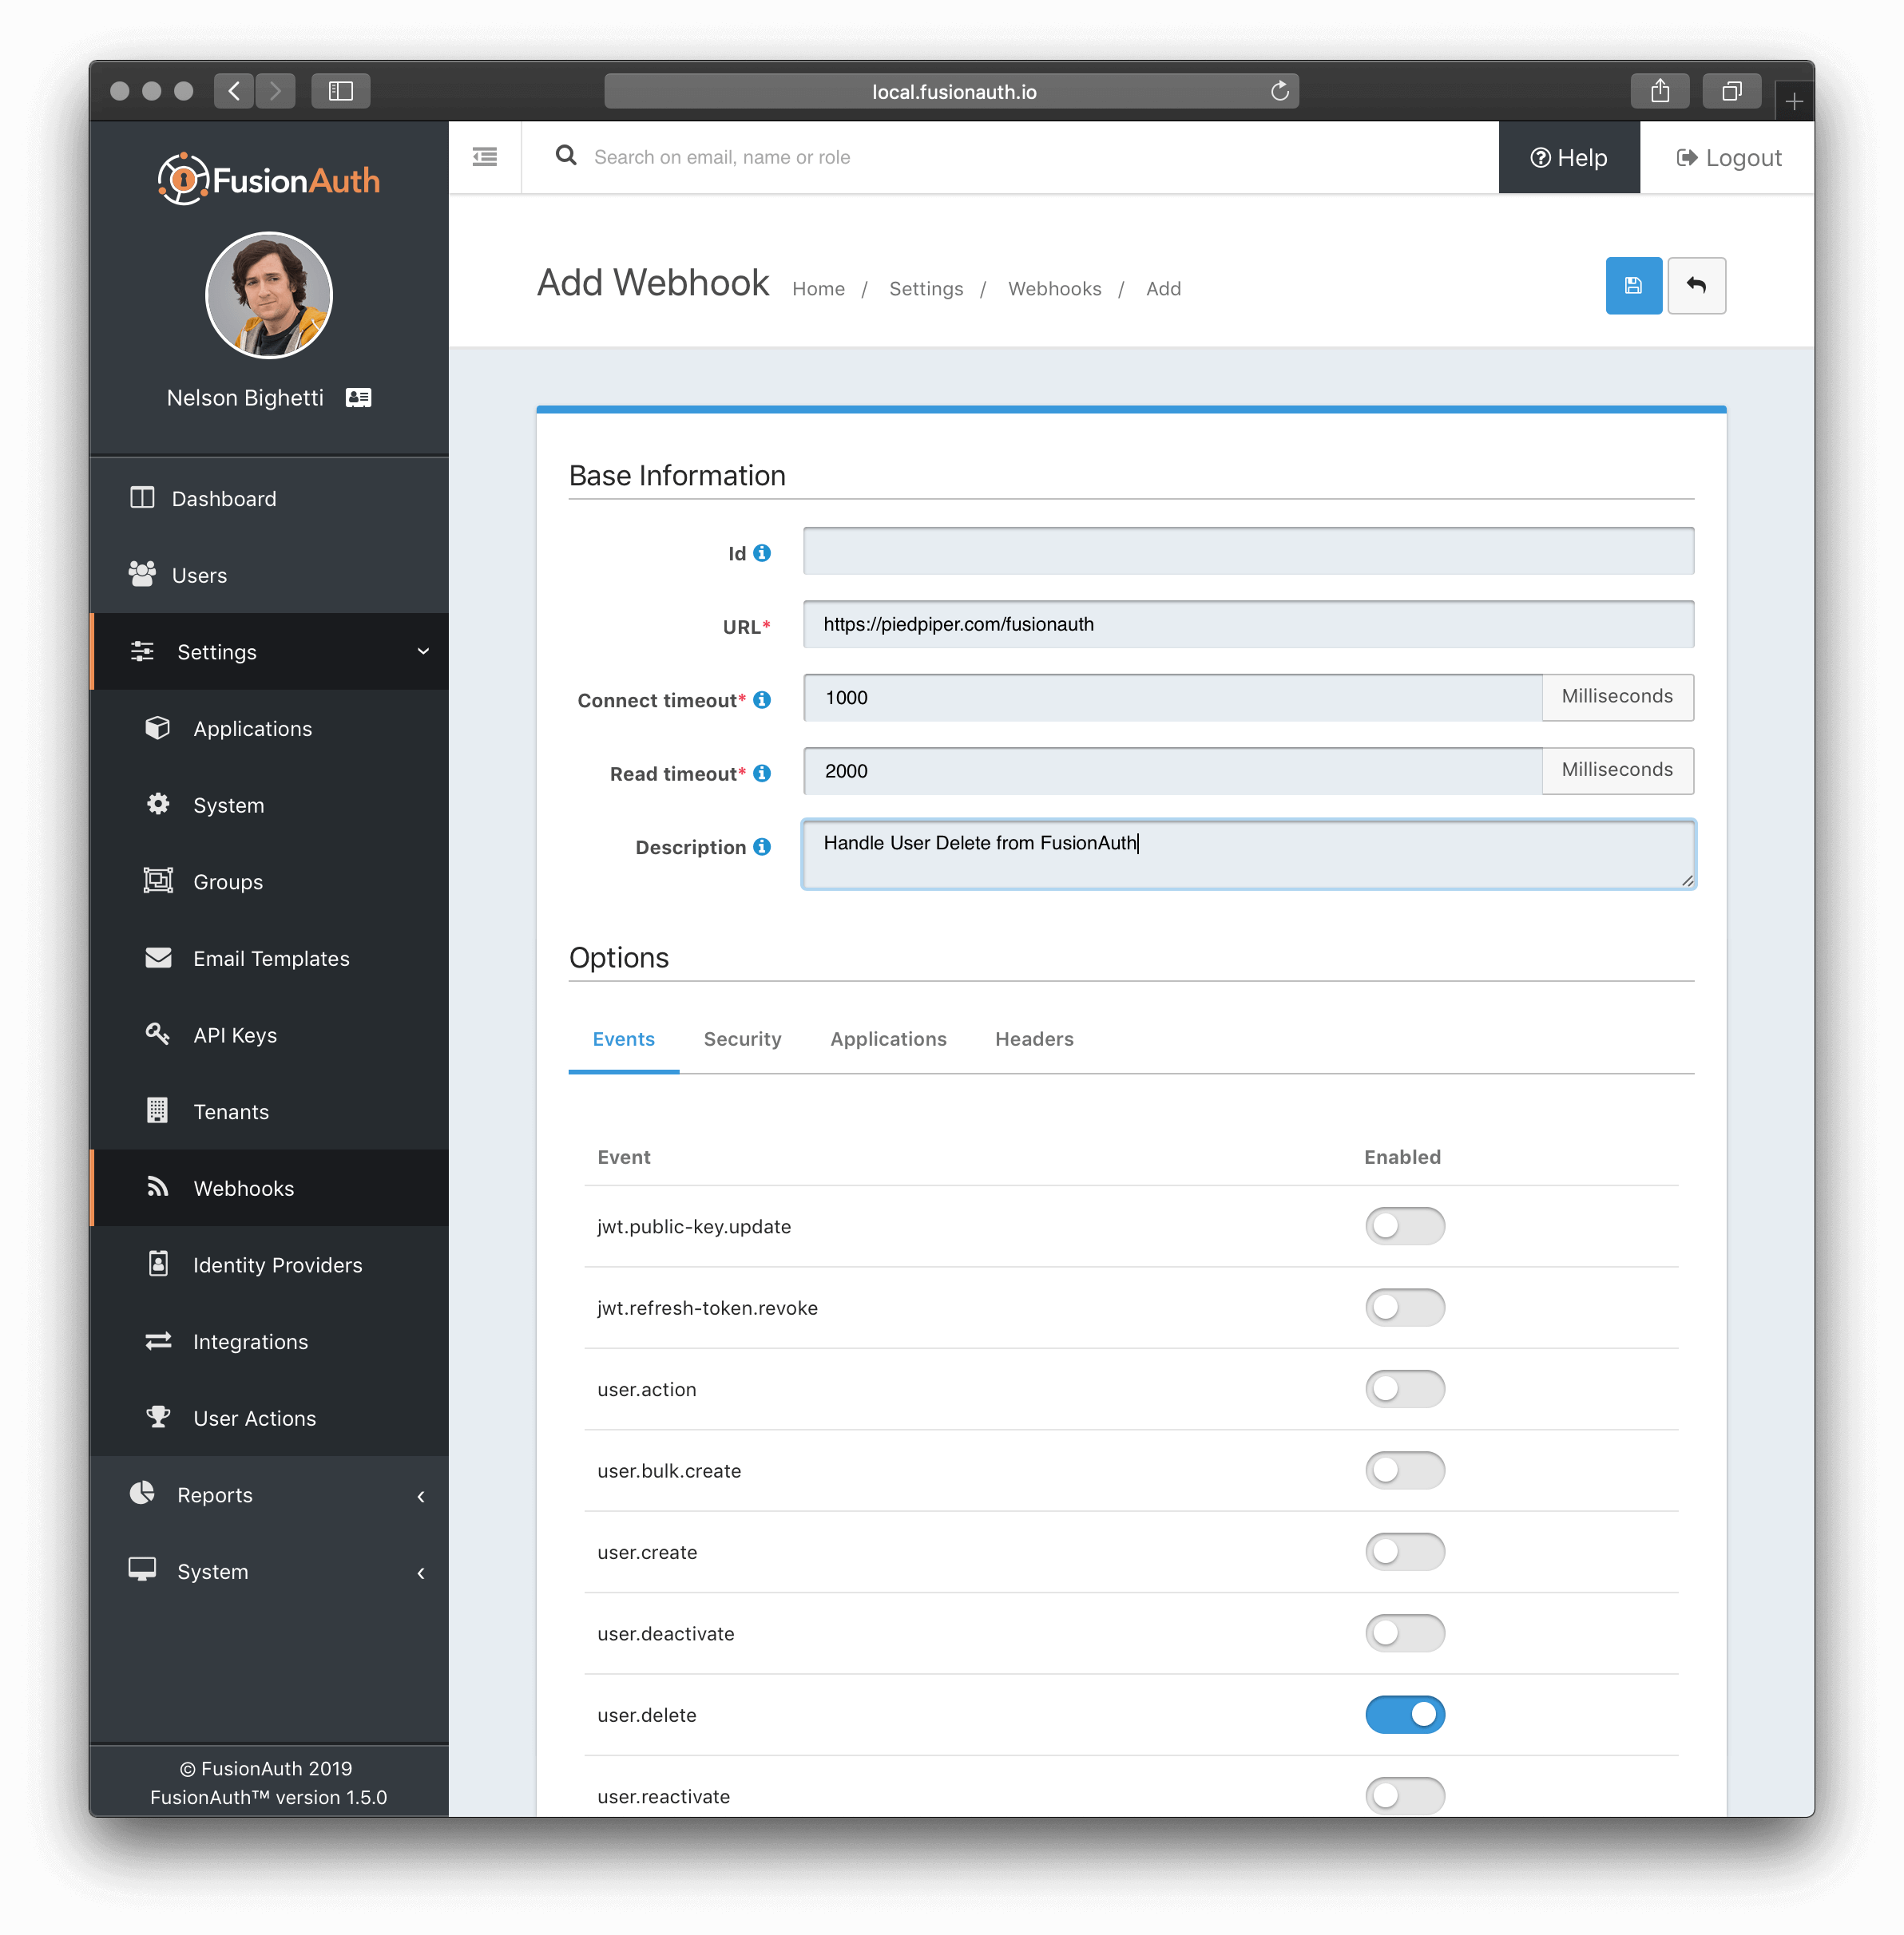Switch to the Applications options tab

point(888,1039)
